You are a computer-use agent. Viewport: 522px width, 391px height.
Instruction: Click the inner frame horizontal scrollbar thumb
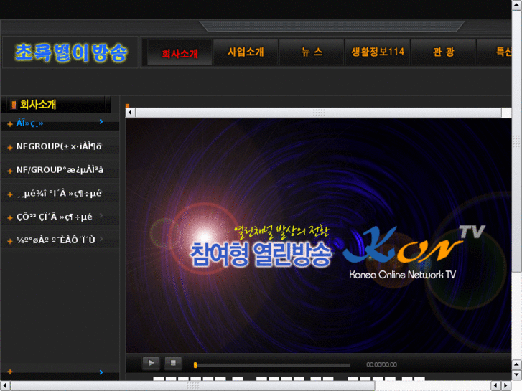[x=319, y=113]
